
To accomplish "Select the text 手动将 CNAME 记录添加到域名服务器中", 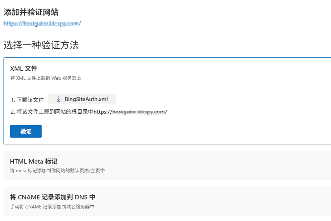I will pyautogui.click(x=52, y=206).
